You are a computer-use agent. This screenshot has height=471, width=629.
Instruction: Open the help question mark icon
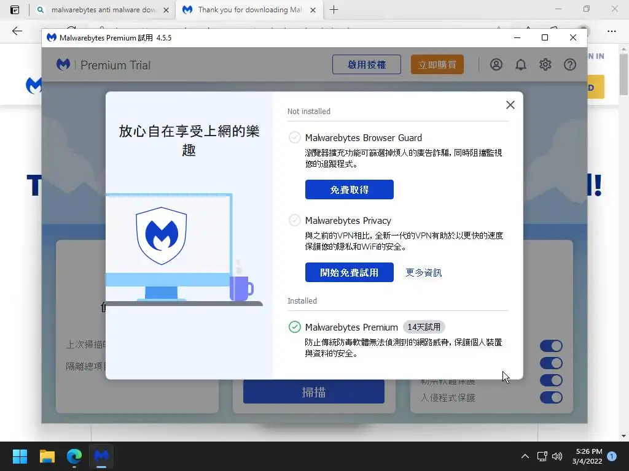pyautogui.click(x=569, y=64)
